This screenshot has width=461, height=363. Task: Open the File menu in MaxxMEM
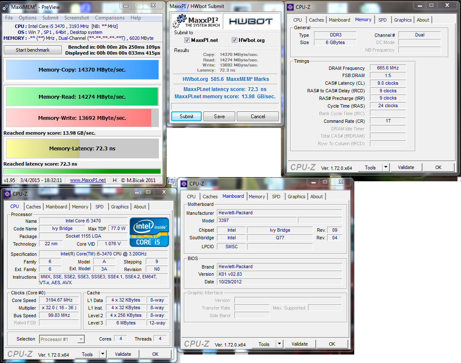point(9,18)
